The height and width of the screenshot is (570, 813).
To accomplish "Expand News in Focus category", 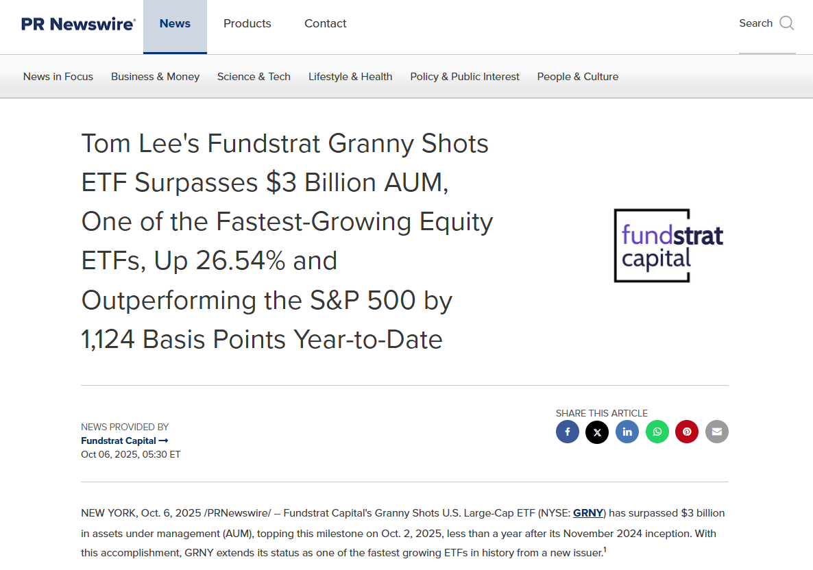I will (x=58, y=77).
